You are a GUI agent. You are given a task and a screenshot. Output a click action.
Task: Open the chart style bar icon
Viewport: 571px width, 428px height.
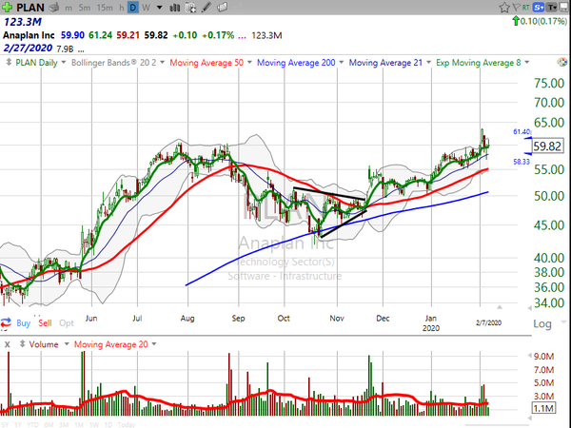(175, 8)
